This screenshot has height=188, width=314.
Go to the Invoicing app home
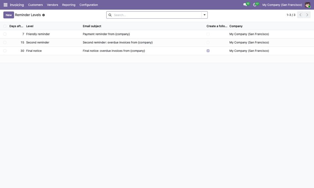17,5
